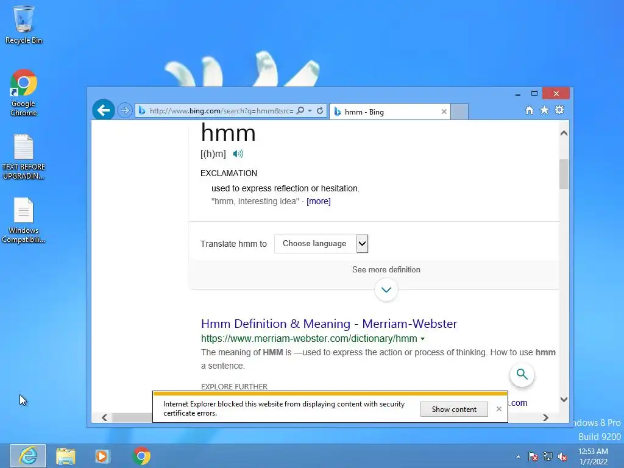Click See more definition
Image resolution: width=624 pixels, height=468 pixels.
point(386,270)
